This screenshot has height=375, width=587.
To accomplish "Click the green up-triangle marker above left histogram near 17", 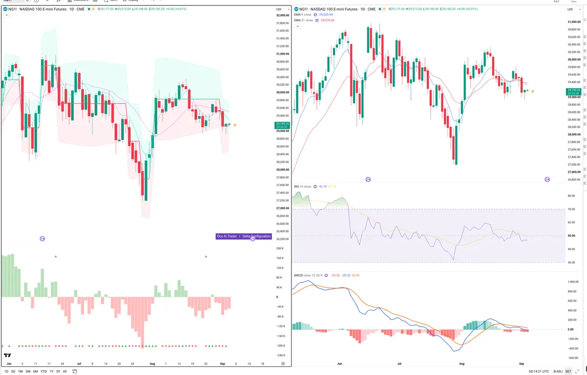I will pyautogui.click(x=56, y=256).
